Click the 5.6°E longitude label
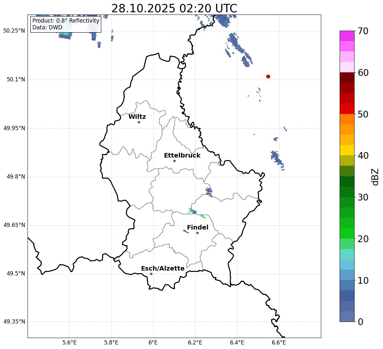The image size is (383, 349). 70,343
